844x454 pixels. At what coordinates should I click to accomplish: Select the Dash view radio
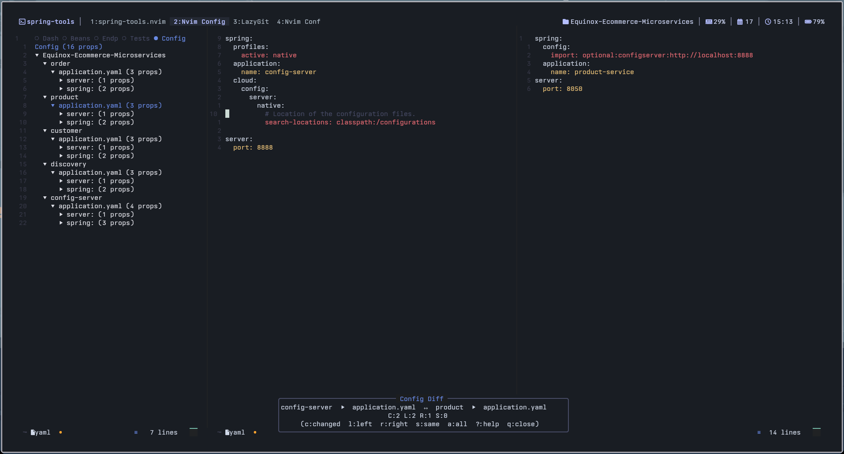[37, 38]
